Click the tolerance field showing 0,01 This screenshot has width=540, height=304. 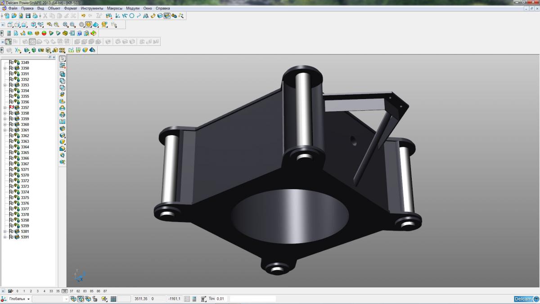click(x=220, y=299)
